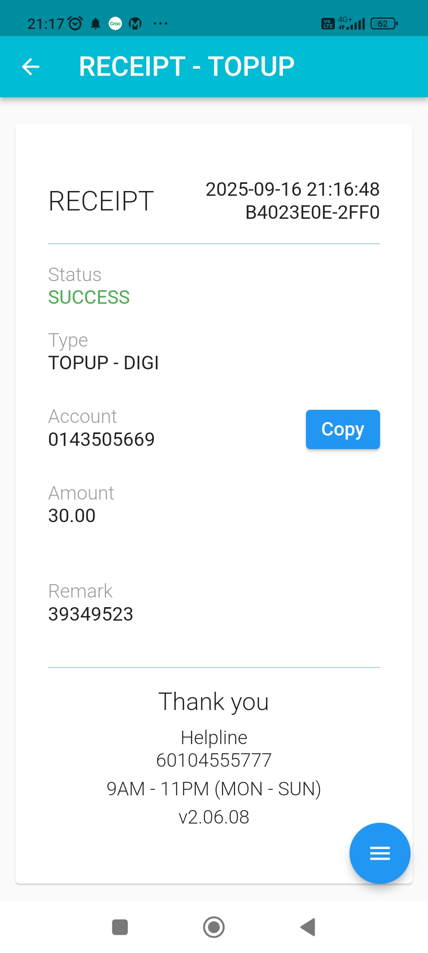The height and width of the screenshot is (953, 428).
Task: Tap the battery level indicator
Action: (x=384, y=24)
